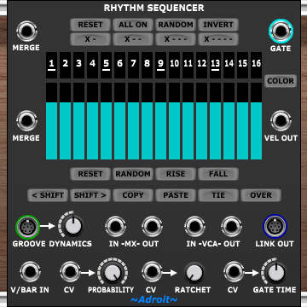Click the VCA OUT jack
307x307 pixels.
(231, 227)
